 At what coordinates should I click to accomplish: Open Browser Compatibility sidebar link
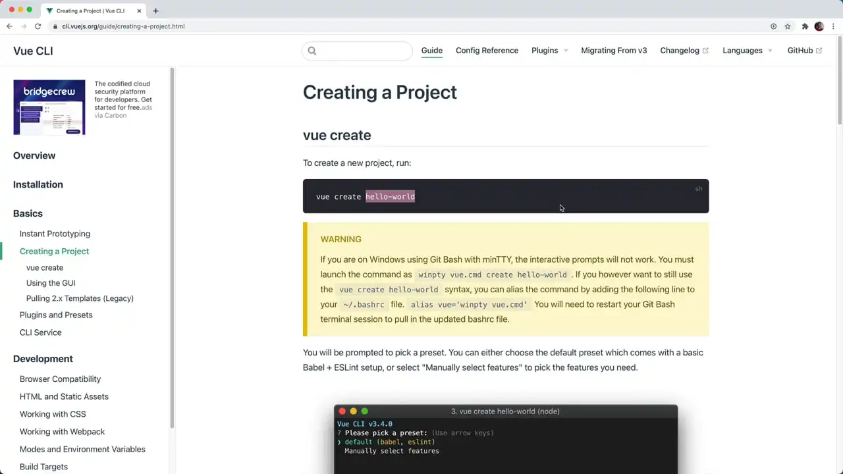[60, 379]
